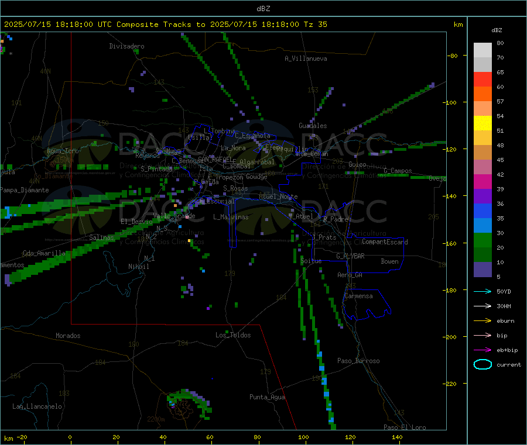Click the yellow eburn arrow symbol
Screen dimensions: 527x445
(482, 321)
